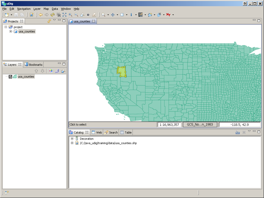Expand the Decoration entry in Catalog
This screenshot has width=264, height=198.
72,139
